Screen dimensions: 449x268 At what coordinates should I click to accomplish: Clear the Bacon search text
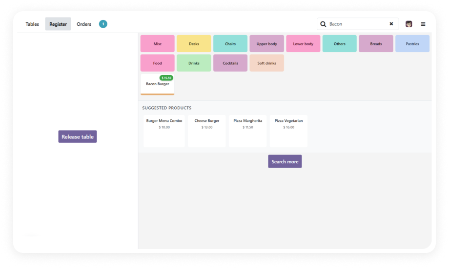click(391, 24)
